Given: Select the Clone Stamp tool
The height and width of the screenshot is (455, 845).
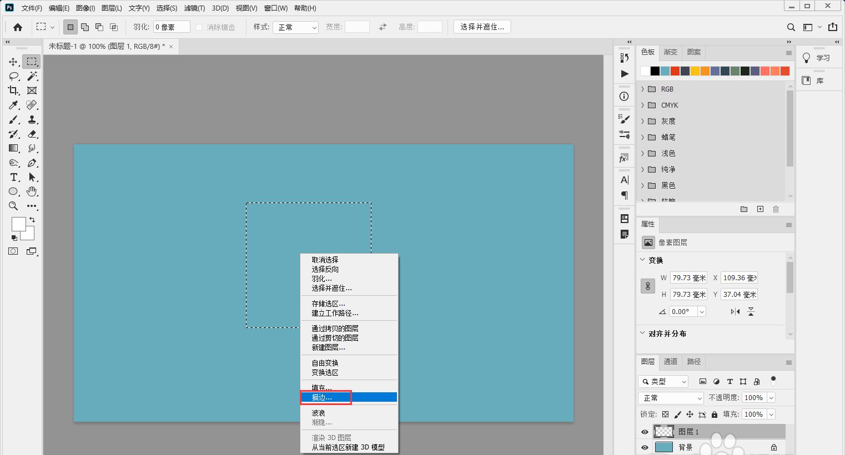Looking at the screenshot, I should pos(32,119).
